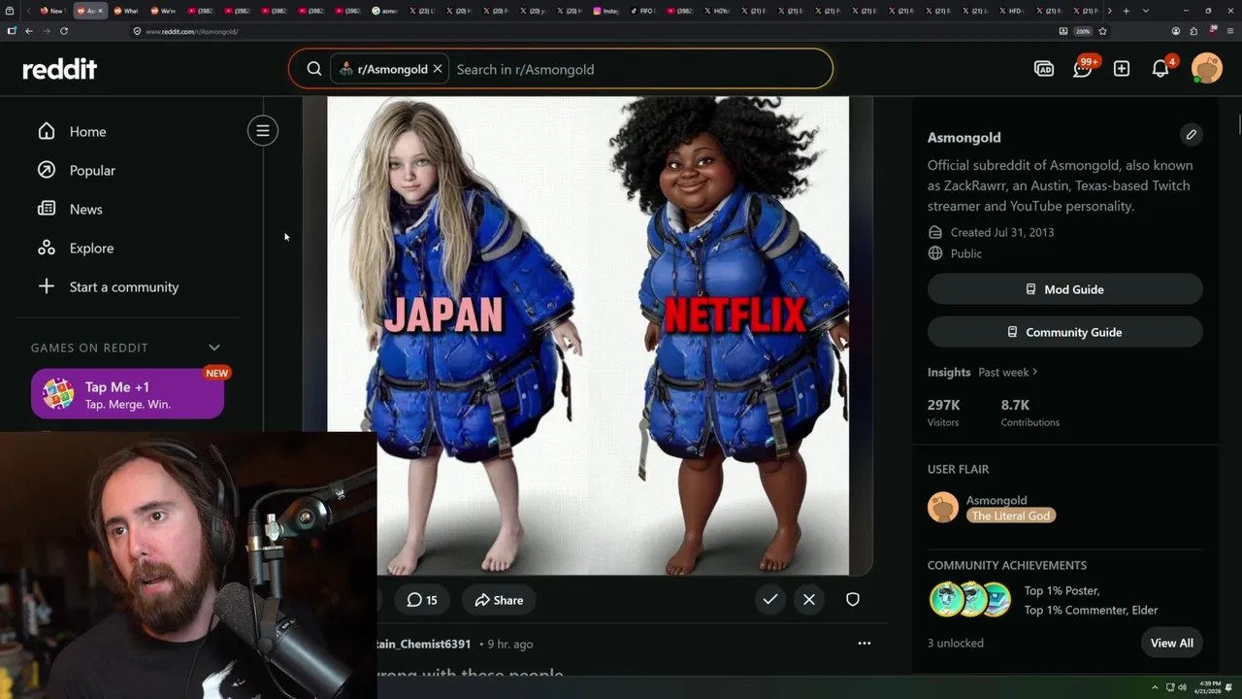Open the user avatar menu

pos(1207,69)
